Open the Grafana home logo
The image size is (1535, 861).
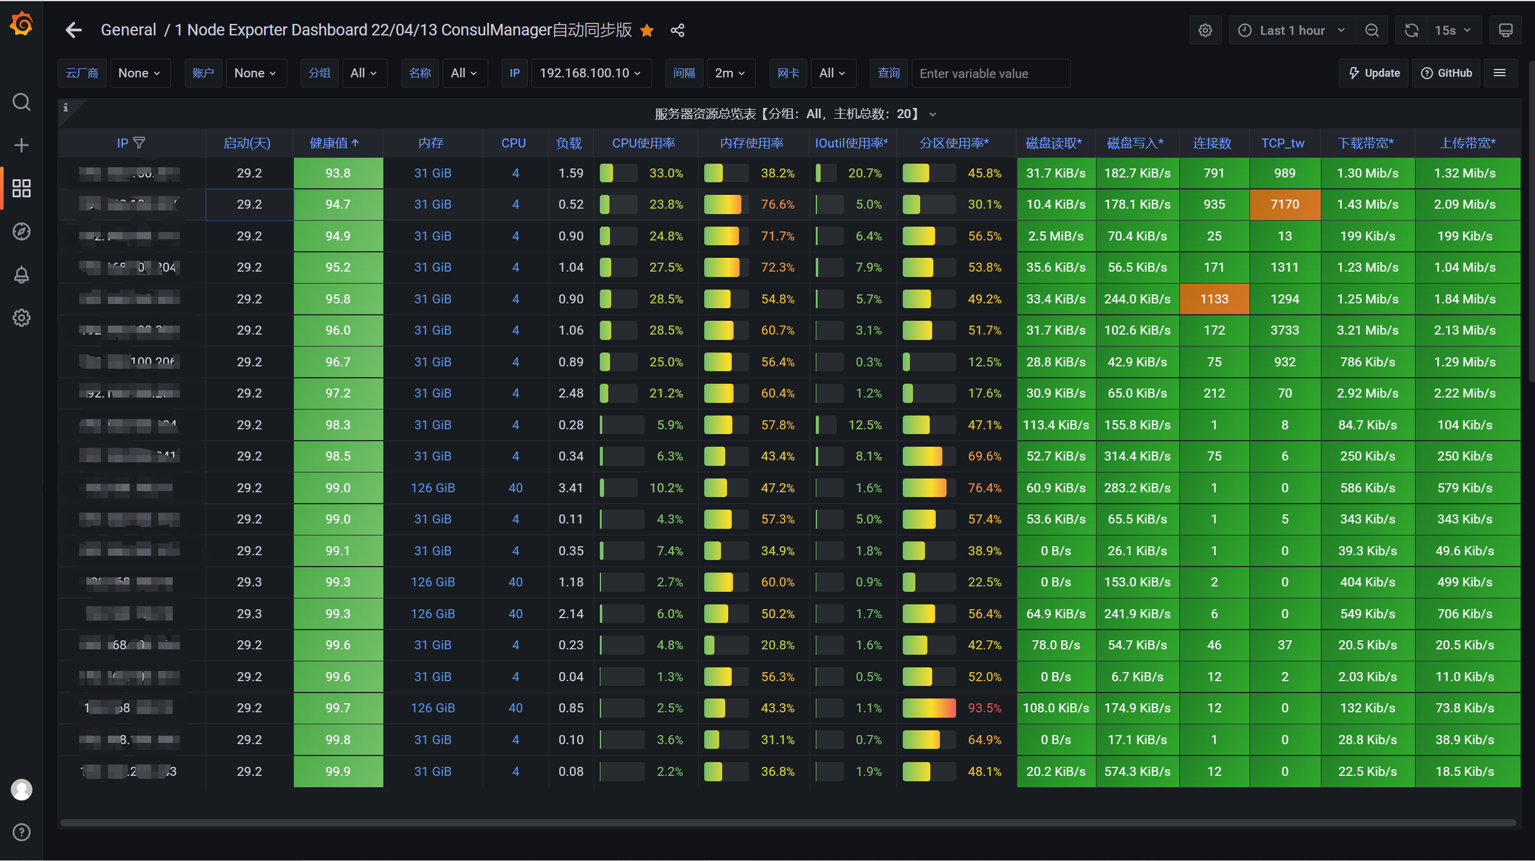click(22, 24)
